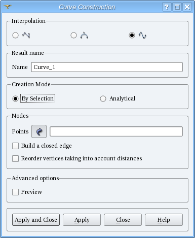The height and width of the screenshot is (238, 195).
Task: Choose the Bezier radio button
Action: pyautogui.click(x=73, y=36)
